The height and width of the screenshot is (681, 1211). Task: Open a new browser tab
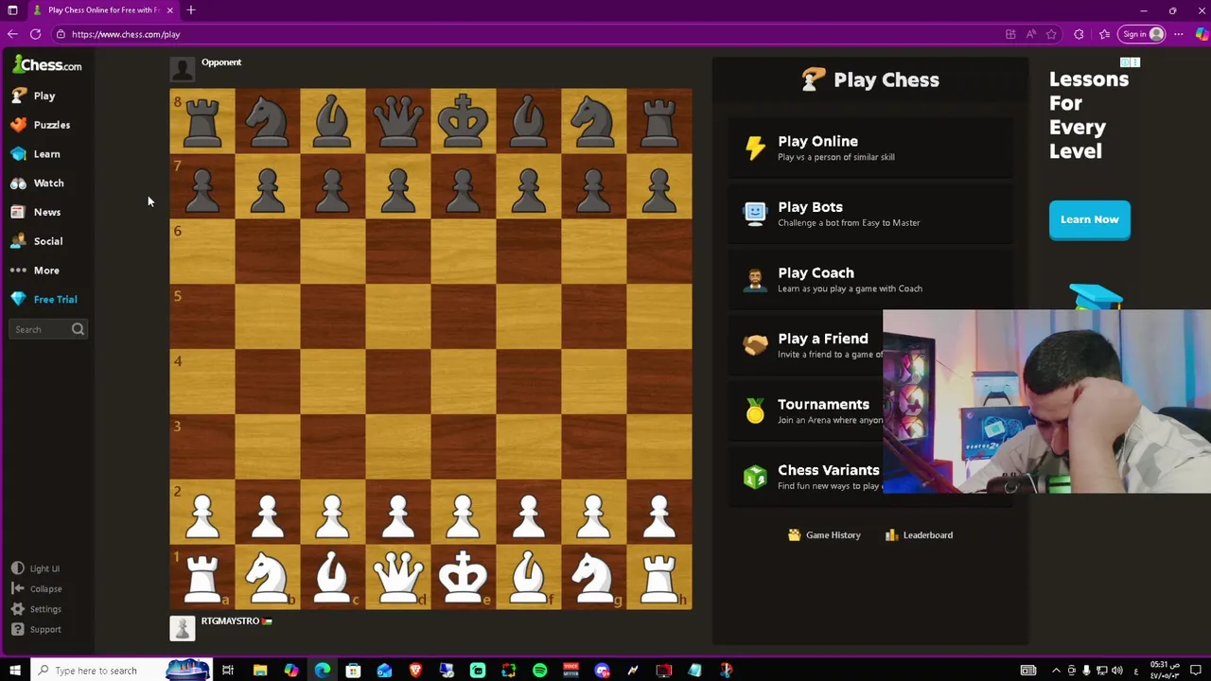coord(191,10)
